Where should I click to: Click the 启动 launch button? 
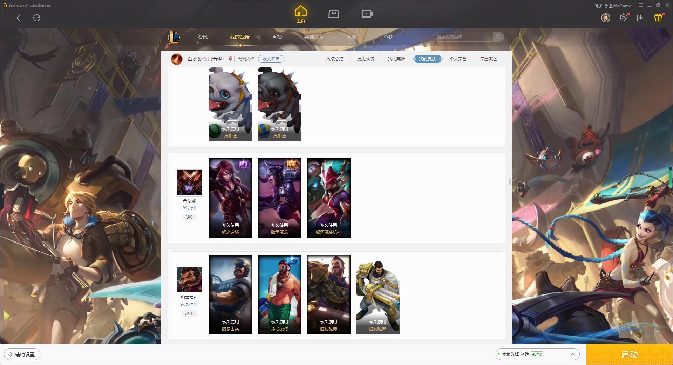click(x=630, y=354)
